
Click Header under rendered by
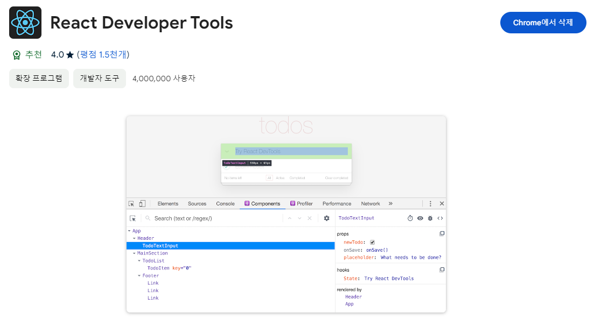[353, 297]
